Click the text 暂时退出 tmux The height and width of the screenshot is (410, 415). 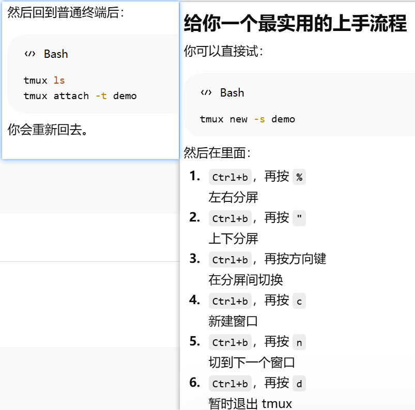tap(250, 403)
